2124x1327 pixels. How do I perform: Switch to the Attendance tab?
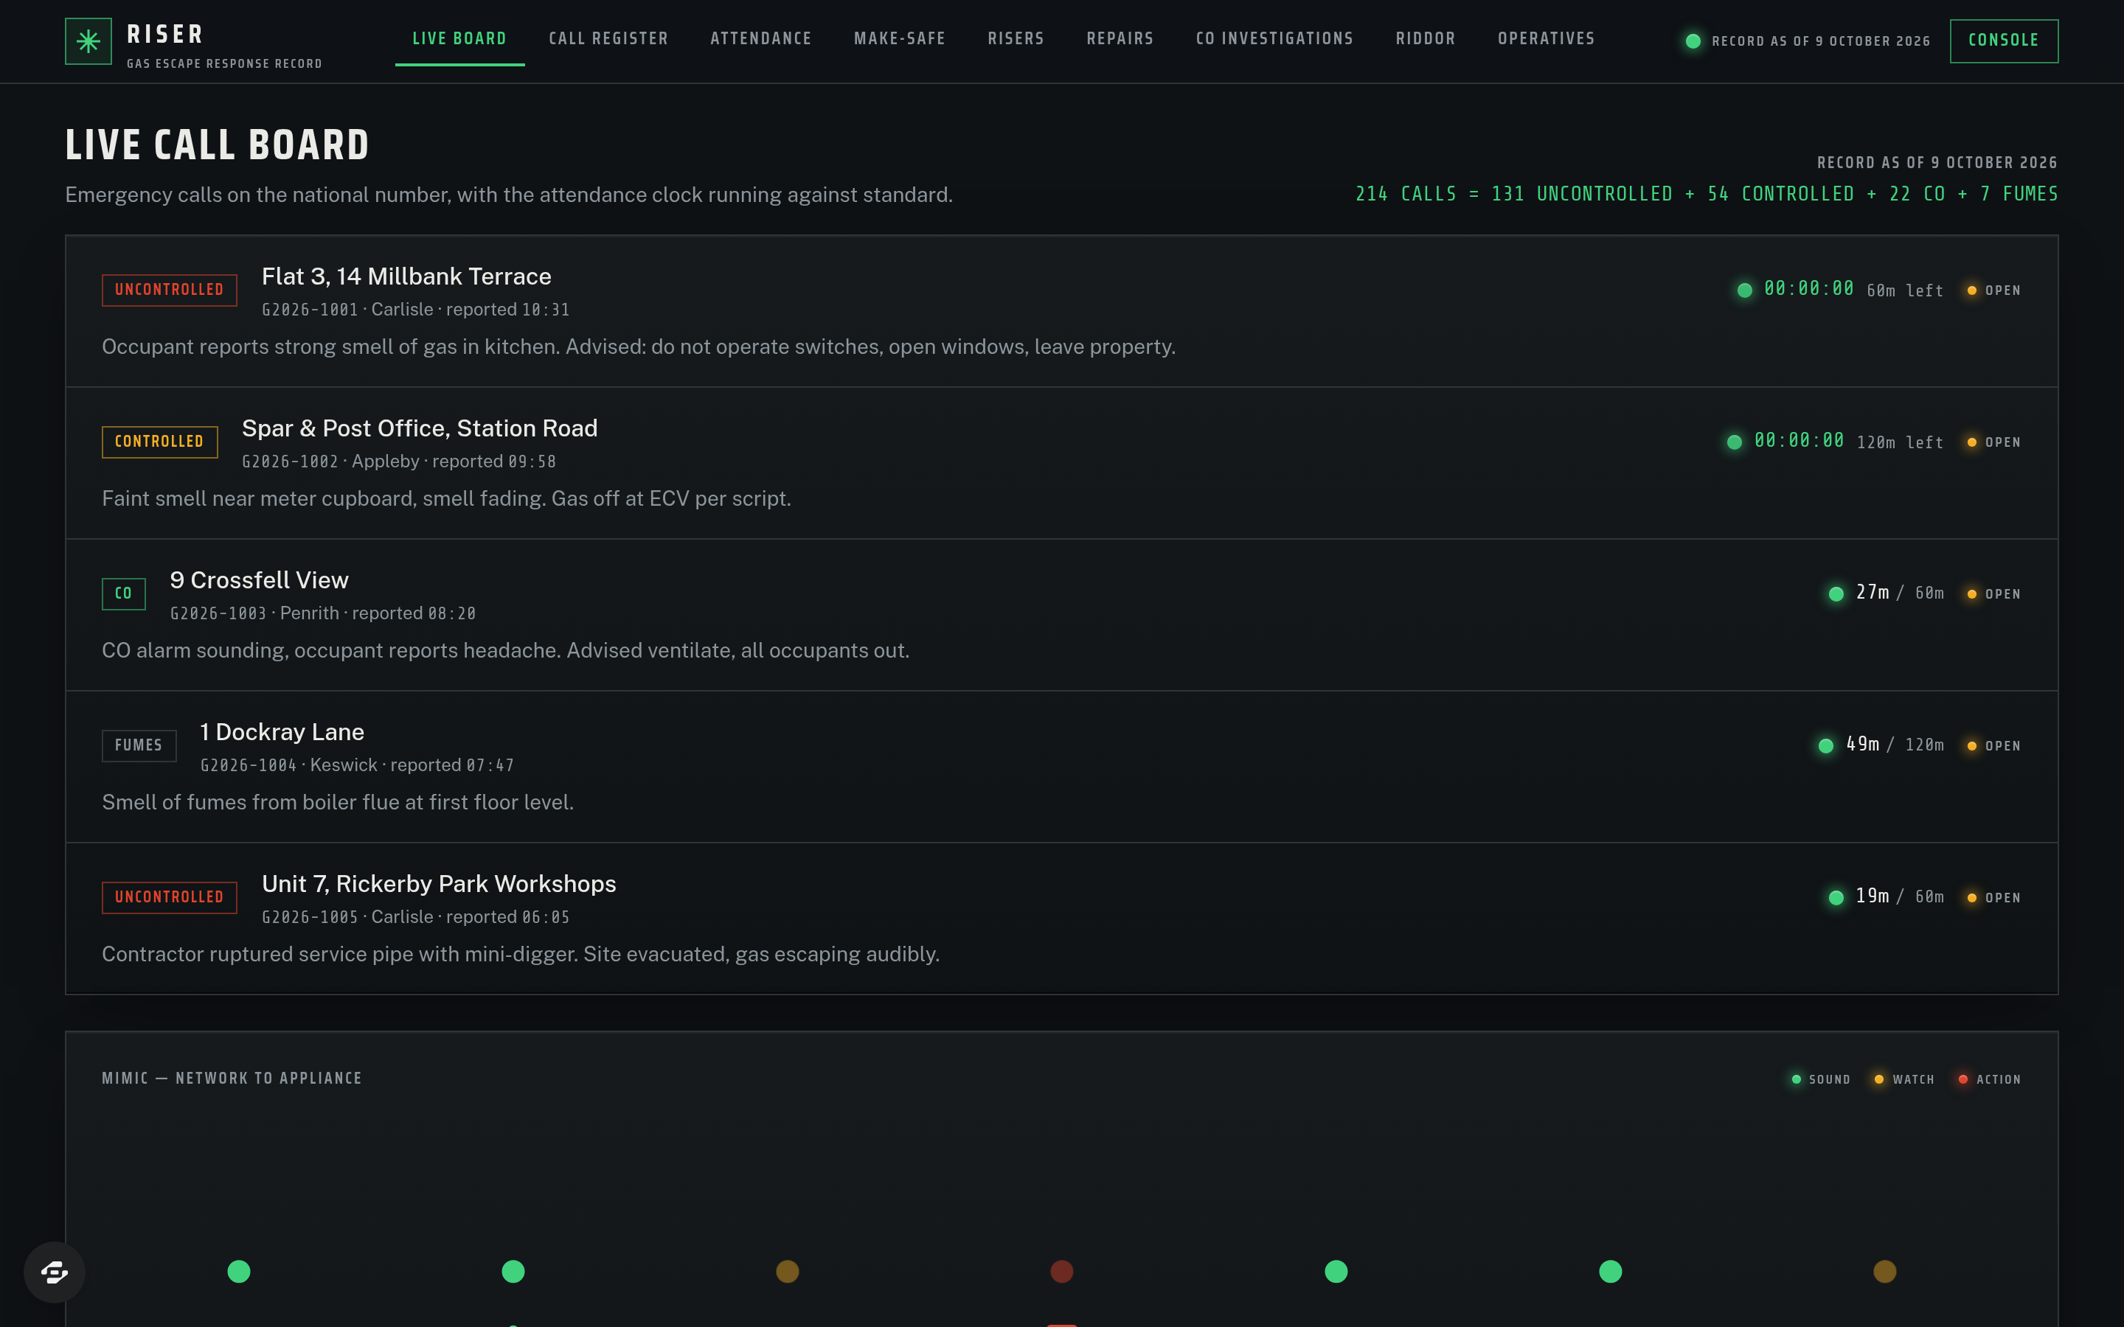click(x=761, y=38)
